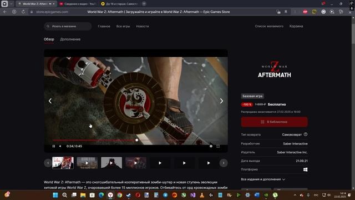Screen dimensions: 355x200
Task: Click the video progress slider handle
Action: coord(137,140)
